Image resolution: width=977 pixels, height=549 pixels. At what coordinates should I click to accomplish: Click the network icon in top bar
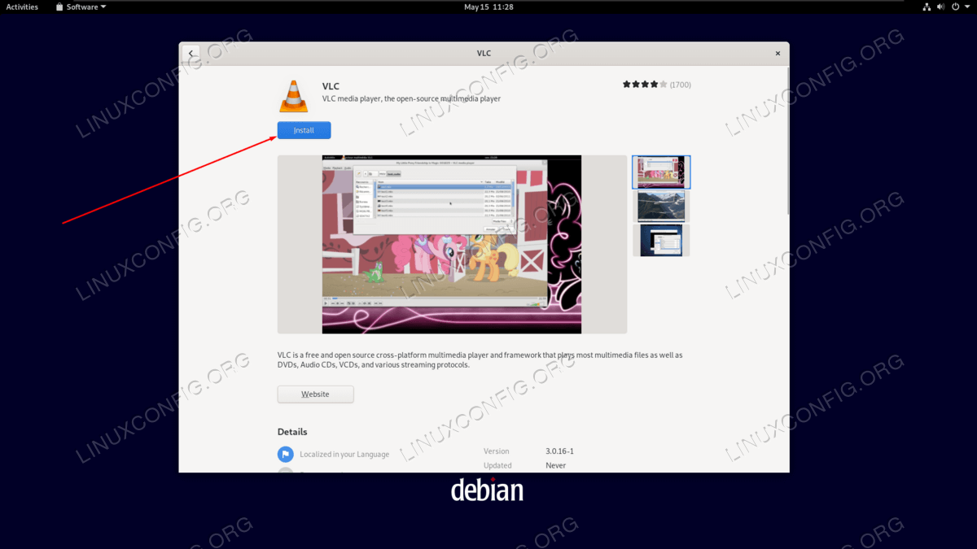click(927, 7)
